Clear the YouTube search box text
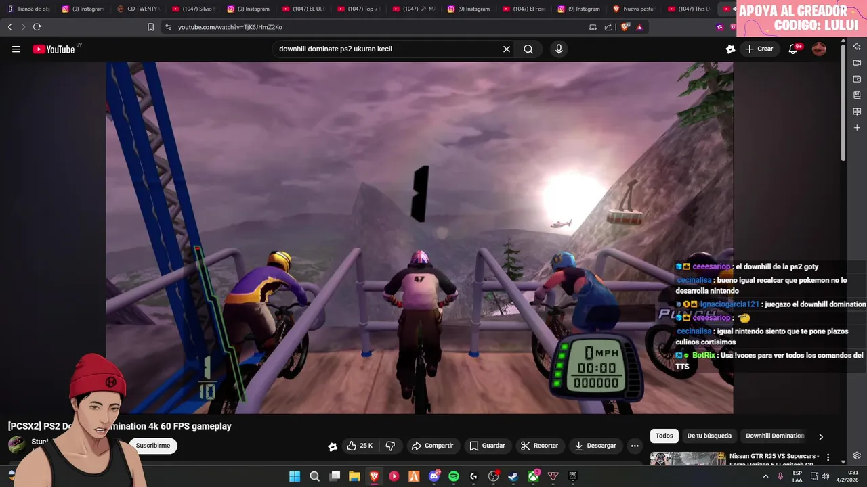The image size is (867, 487). [506, 49]
